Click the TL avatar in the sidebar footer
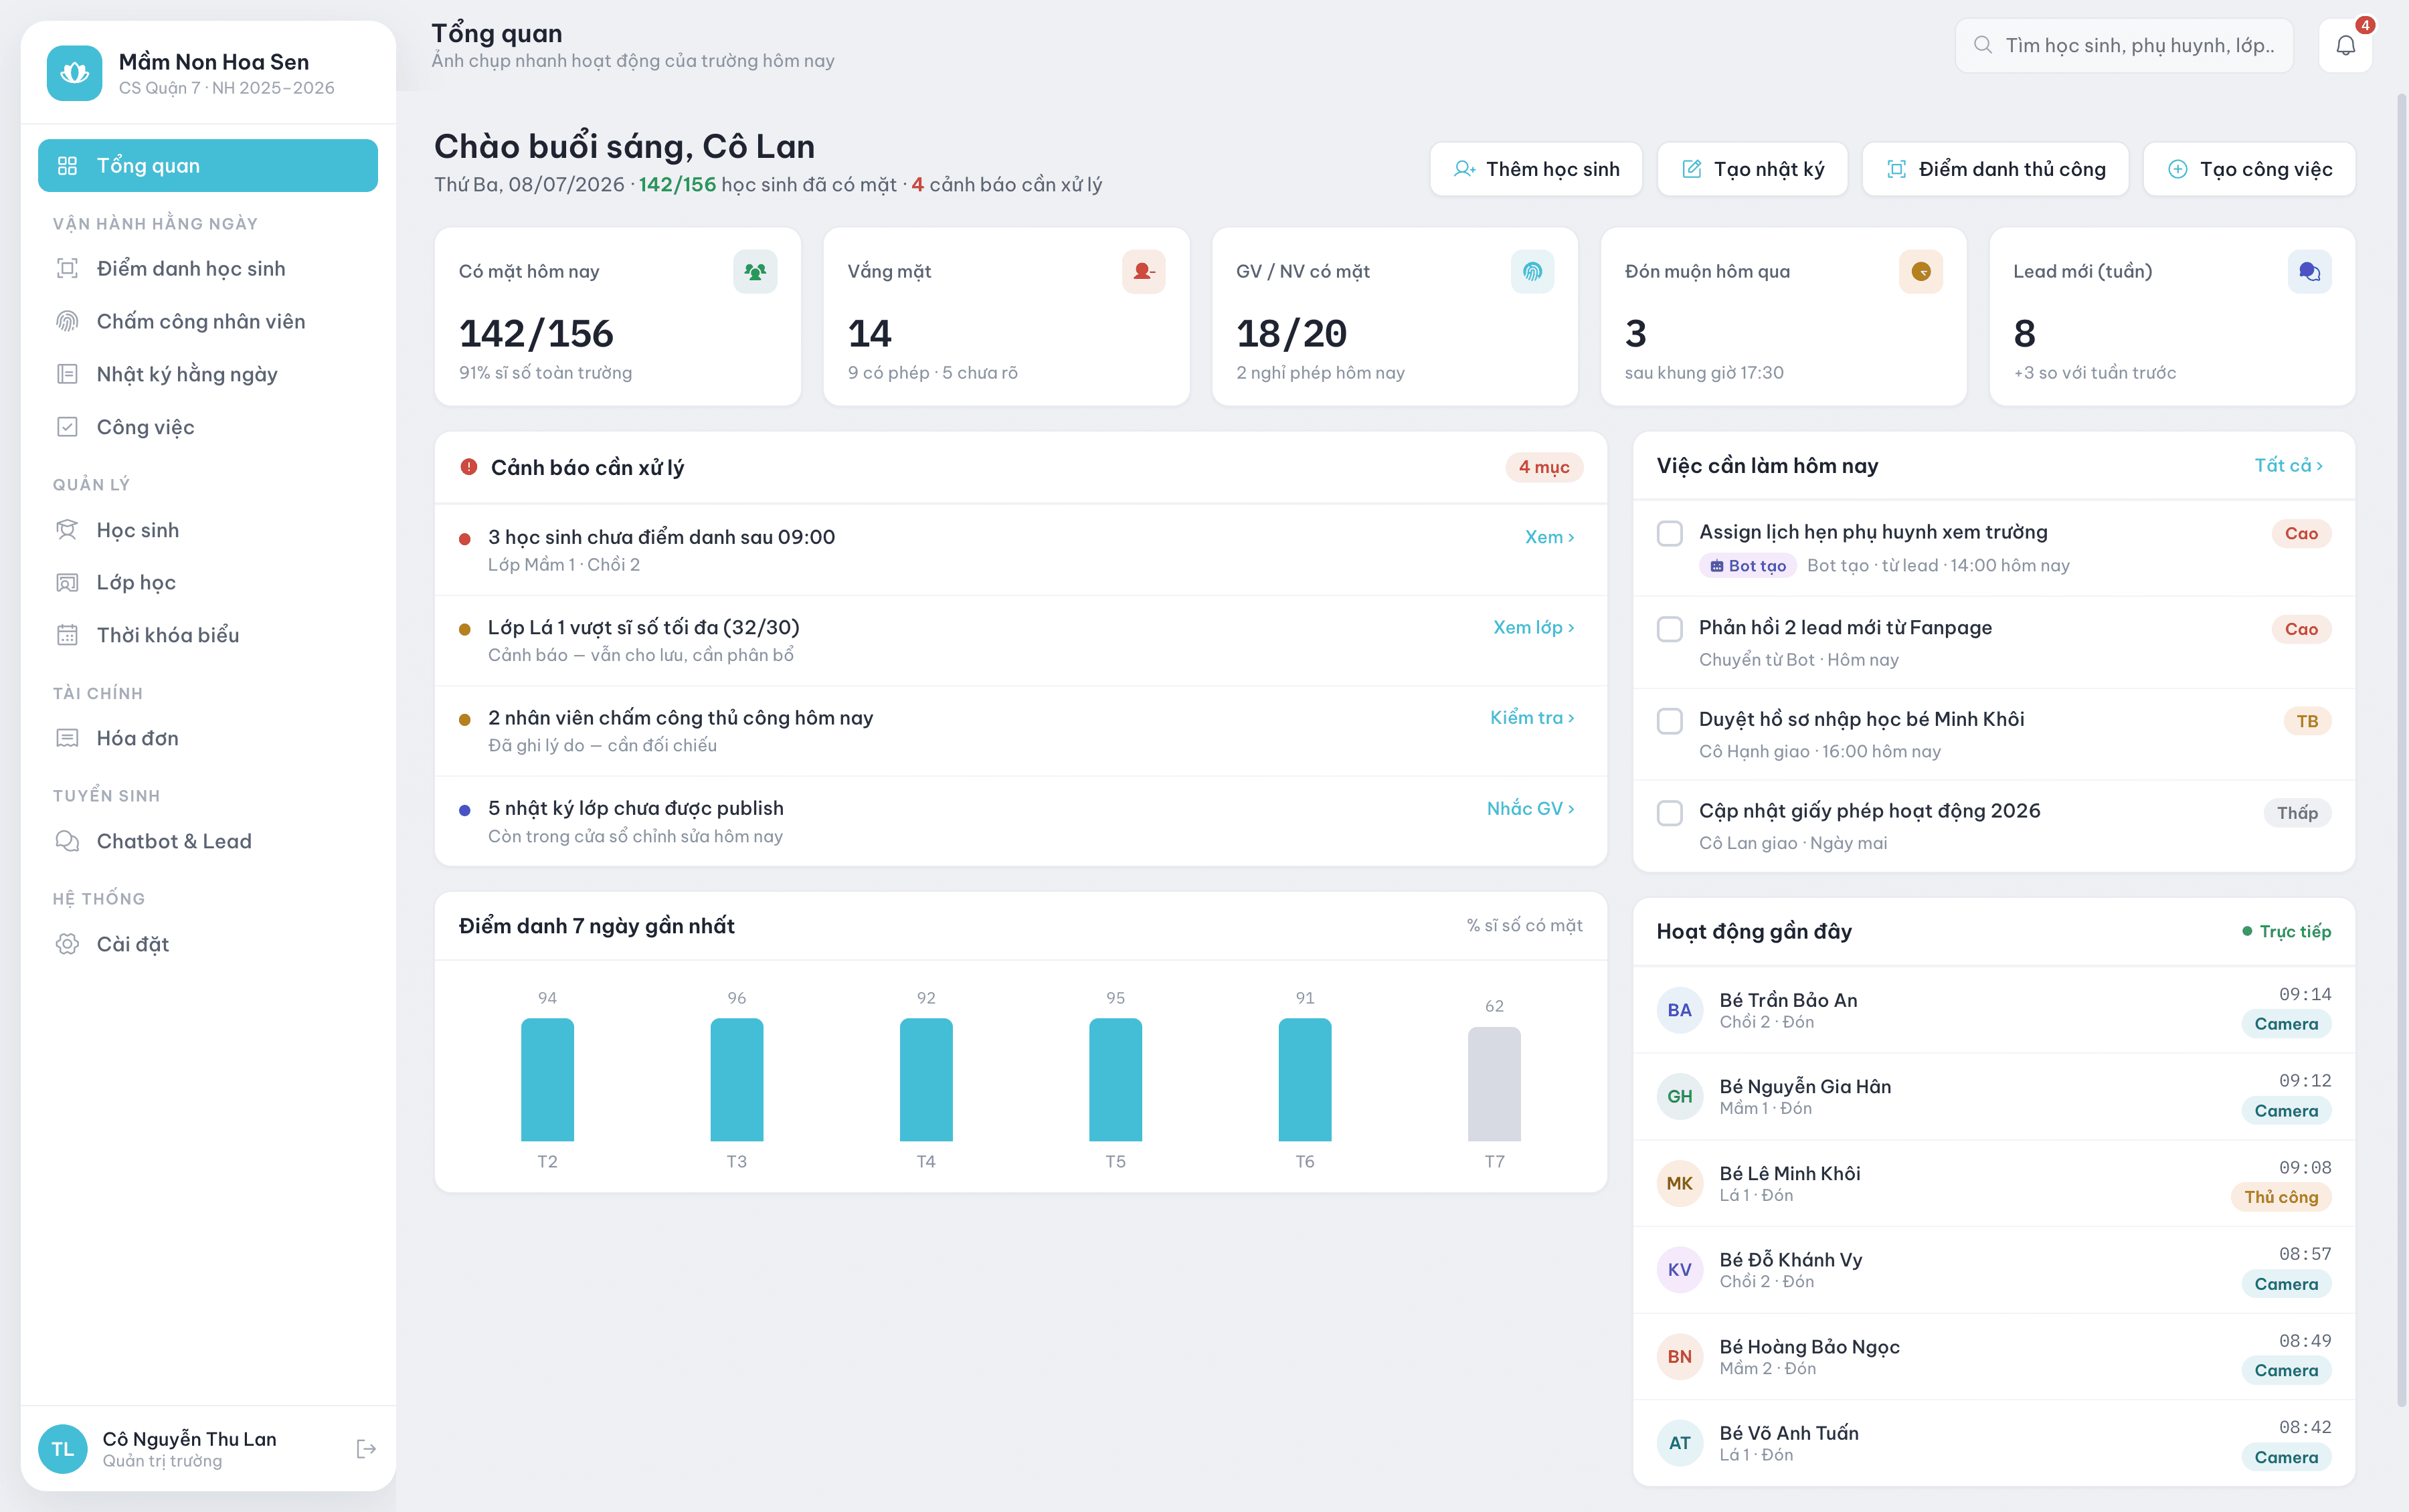The height and width of the screenshot is (1512, 2409). (x=63, y=1449)
